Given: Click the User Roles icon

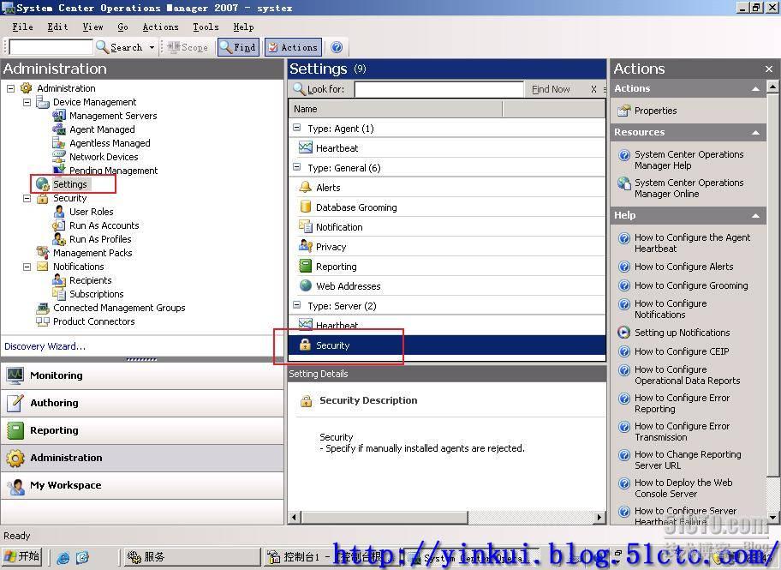Looking at the screenshot, I should coord(59,212).
